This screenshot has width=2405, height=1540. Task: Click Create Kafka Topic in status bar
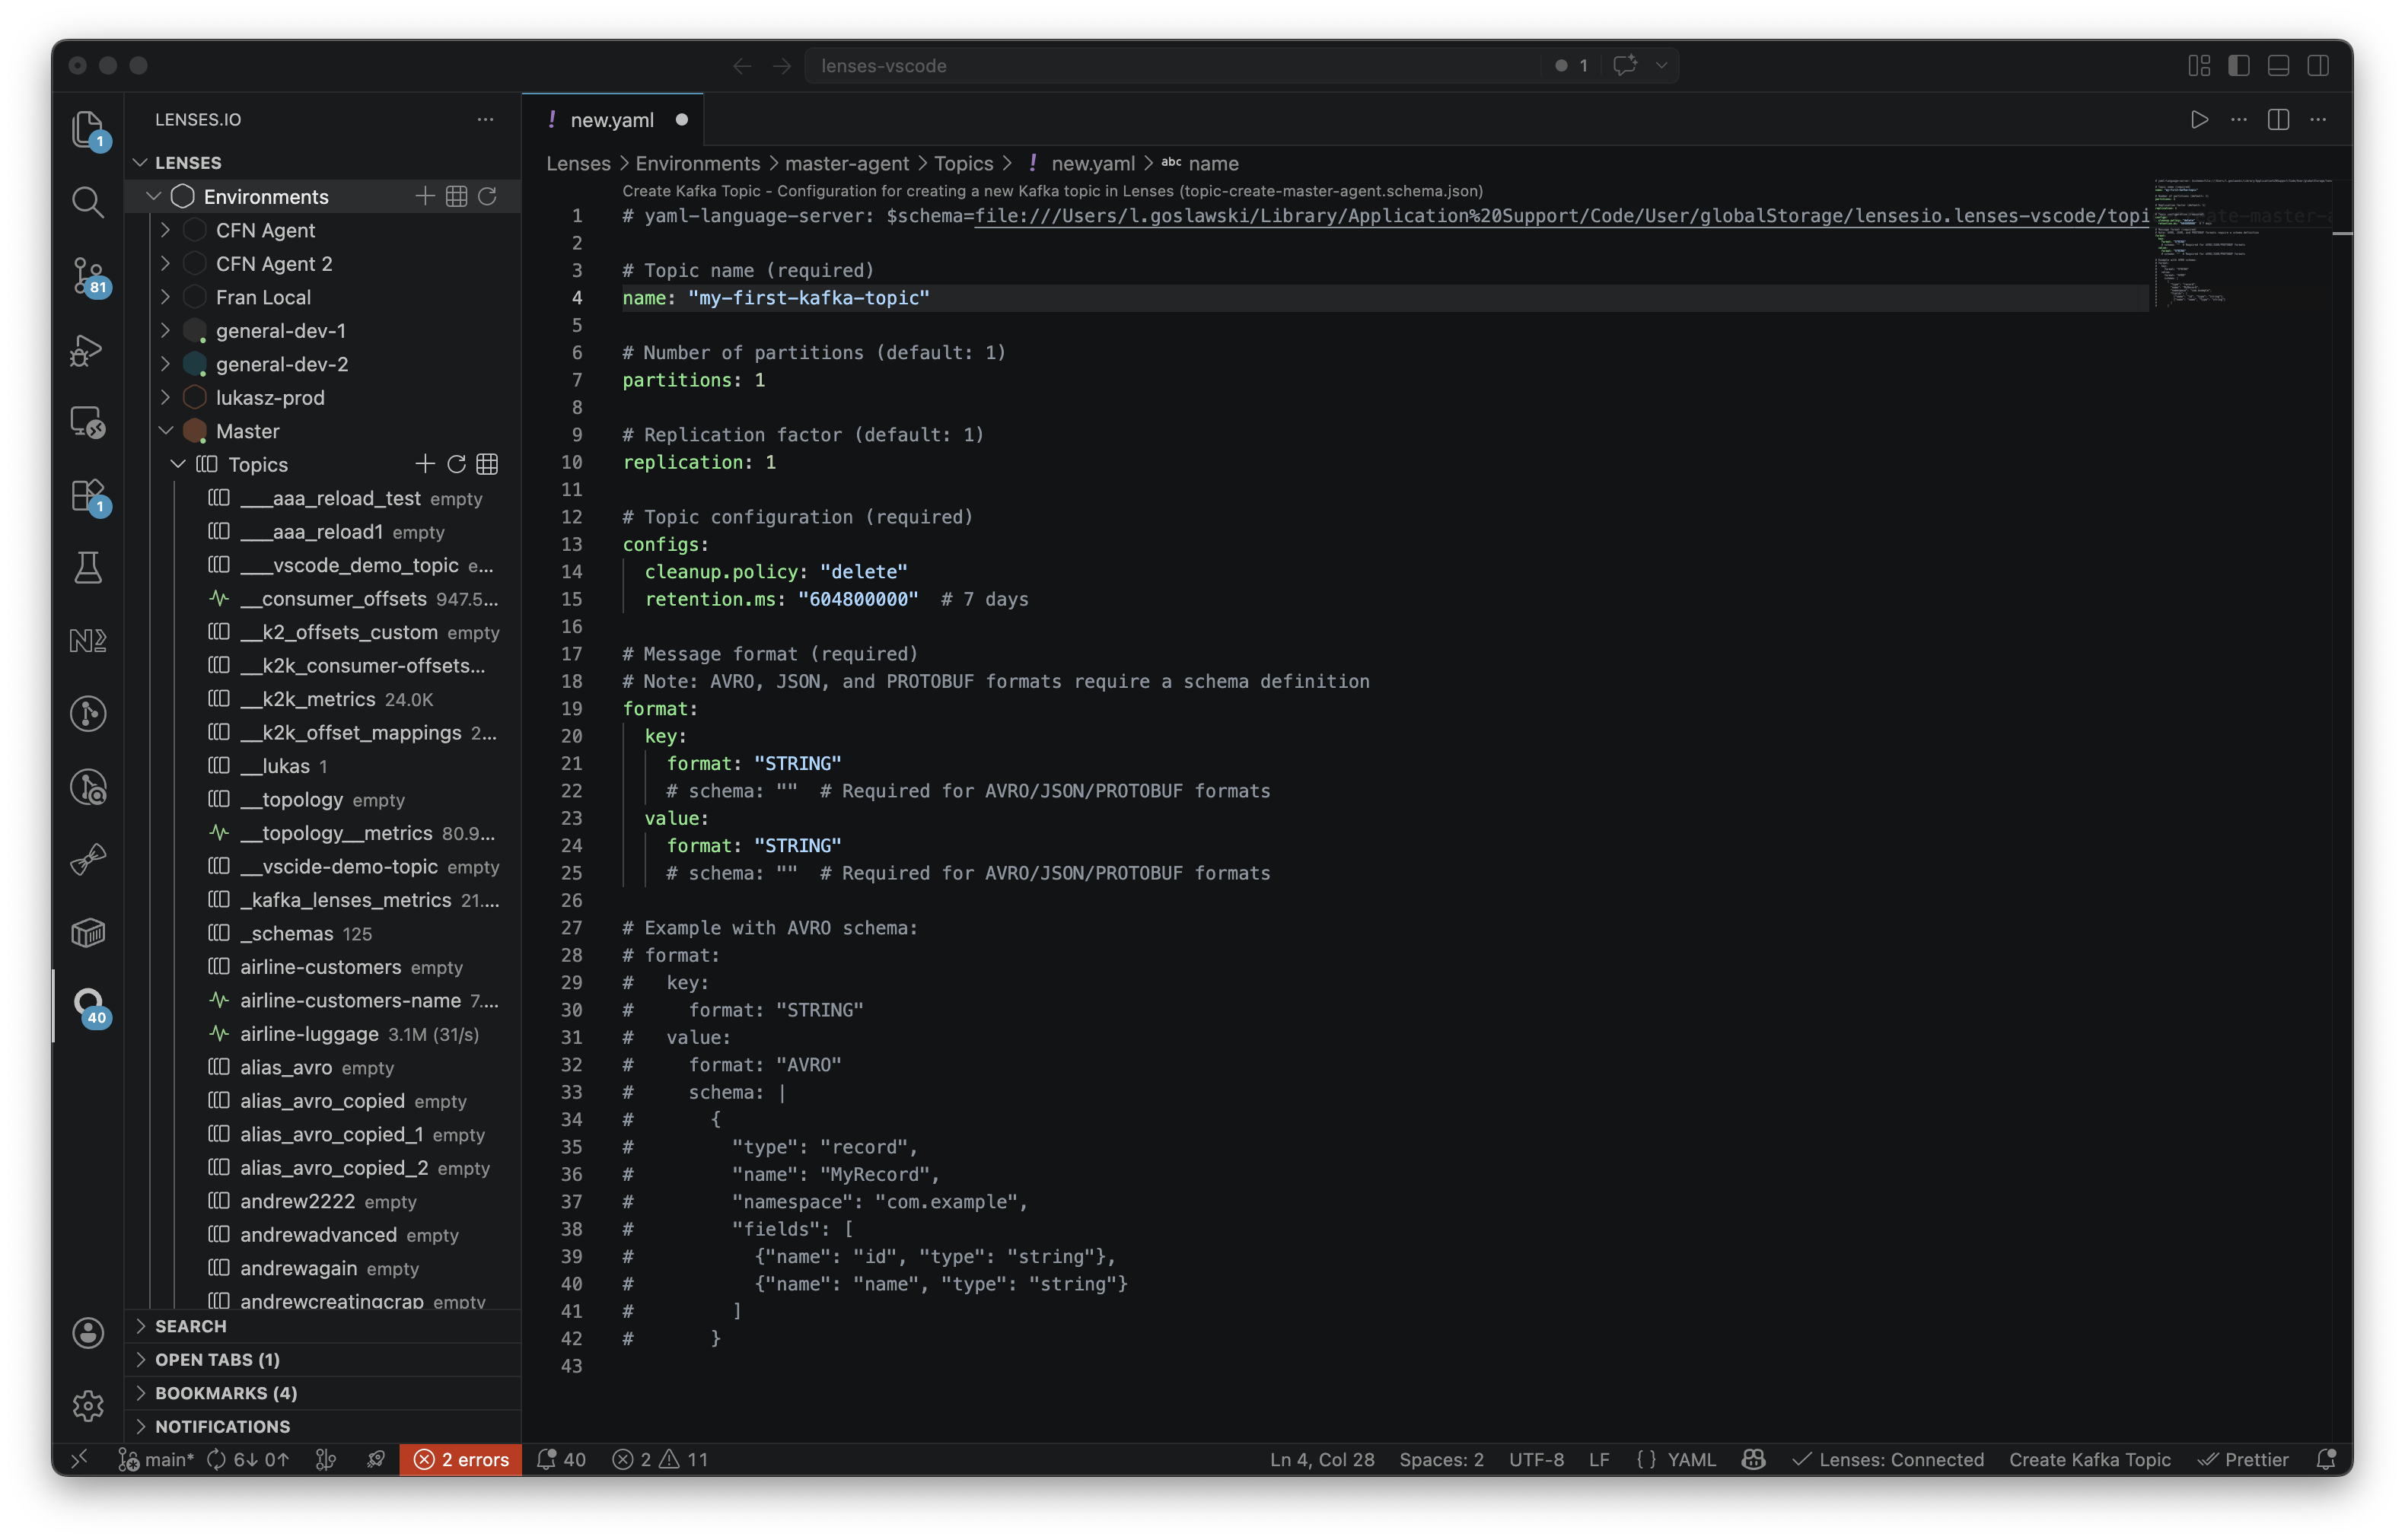(2089, 1459)
